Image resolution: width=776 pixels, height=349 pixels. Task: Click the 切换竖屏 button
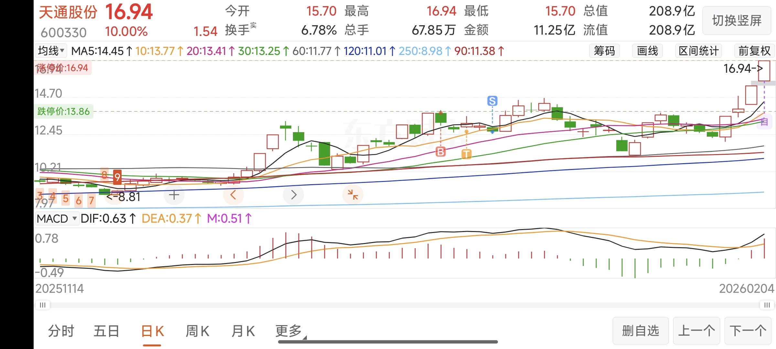point(737,21)
